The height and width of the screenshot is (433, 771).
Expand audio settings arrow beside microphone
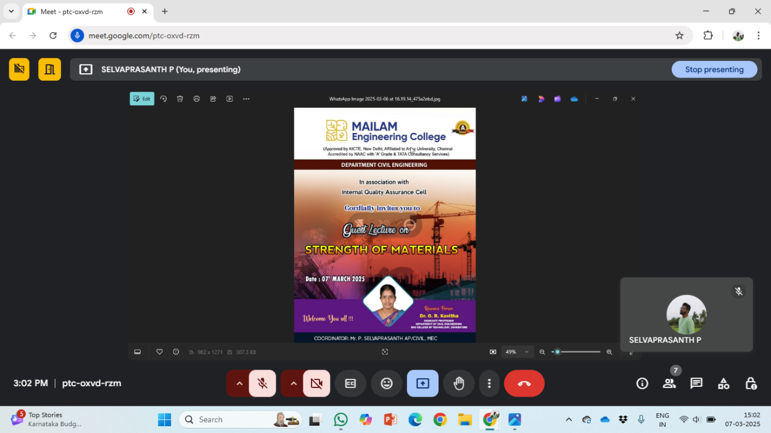pos(239,384)
